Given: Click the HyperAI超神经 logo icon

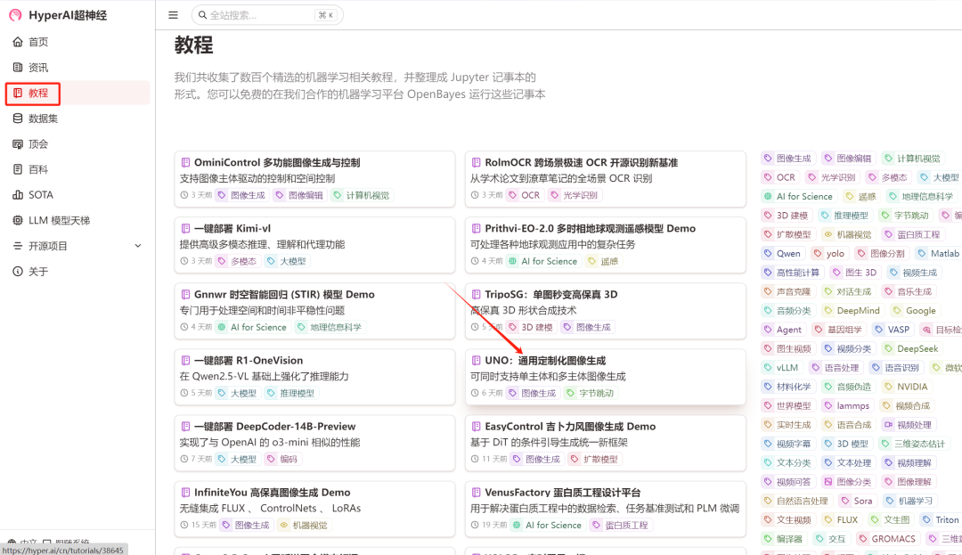Looking at the screenshot, I should [15, 15].
